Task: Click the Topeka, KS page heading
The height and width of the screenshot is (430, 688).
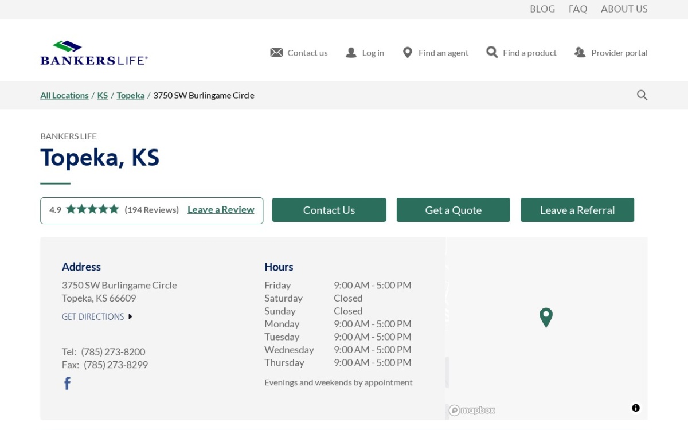Action: click(100, 157)
